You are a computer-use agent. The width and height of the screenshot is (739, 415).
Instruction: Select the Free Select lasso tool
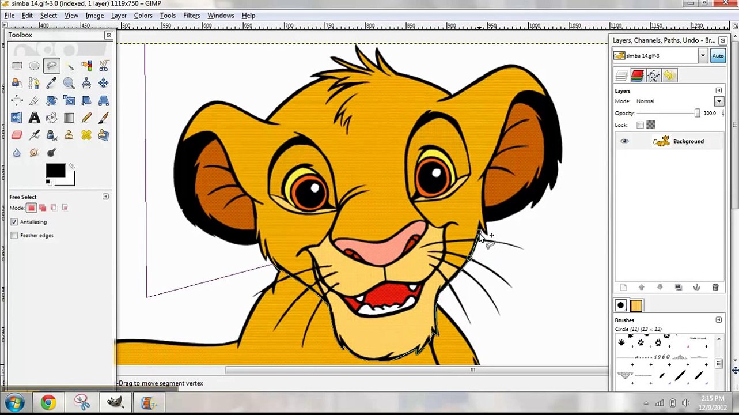pyautogui.click(x=51, y=66)
